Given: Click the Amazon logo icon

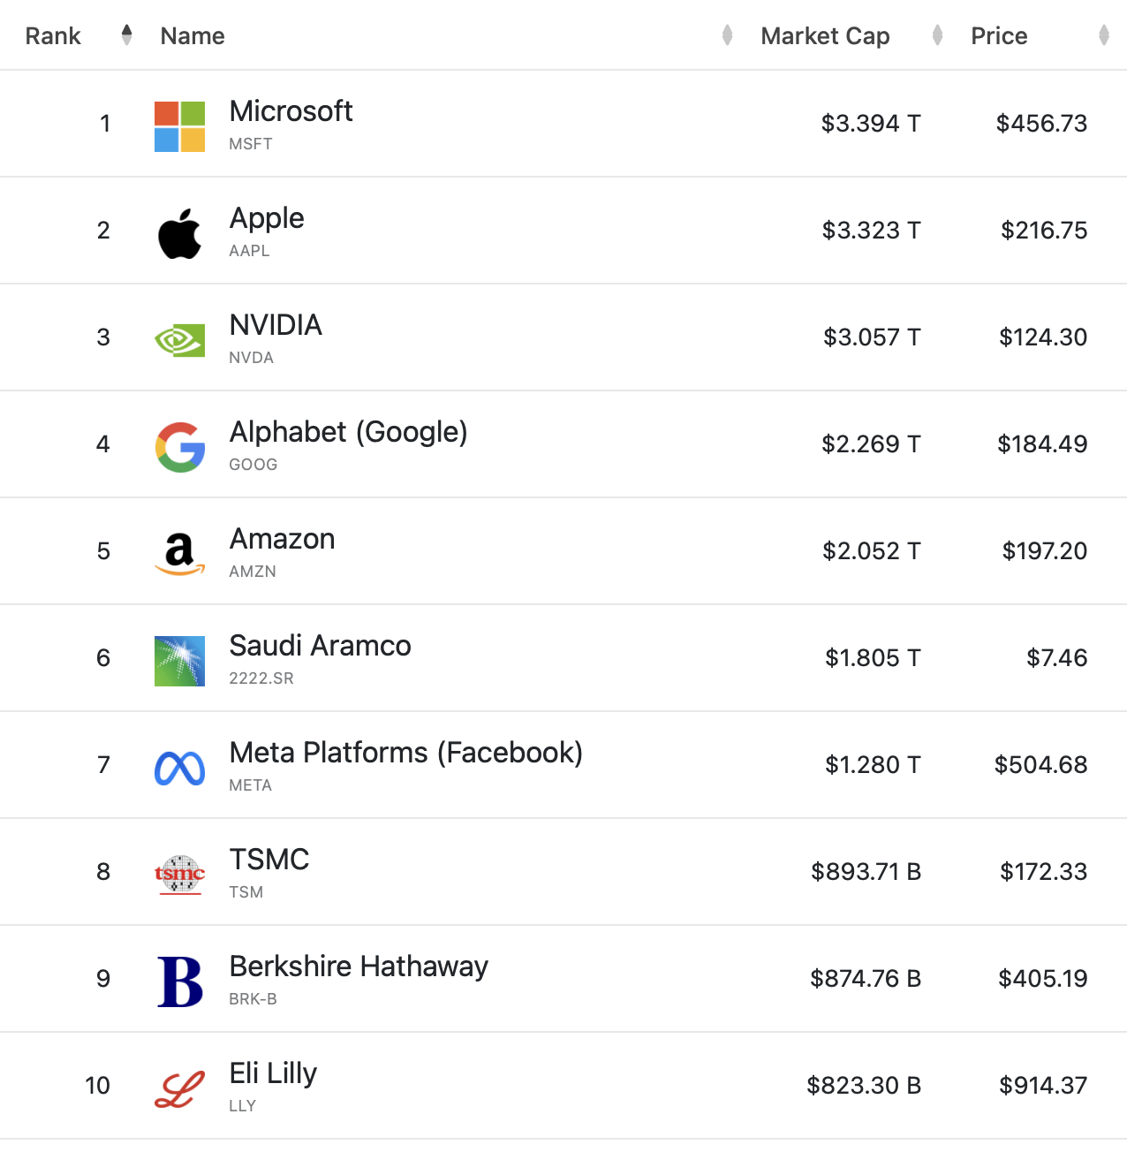Looking at the screenshot, I should (x=179, y=554).
